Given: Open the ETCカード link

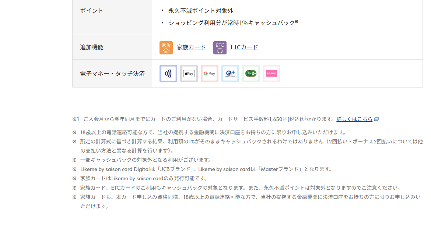Looking at the screenshot, I should pos(244,47).
